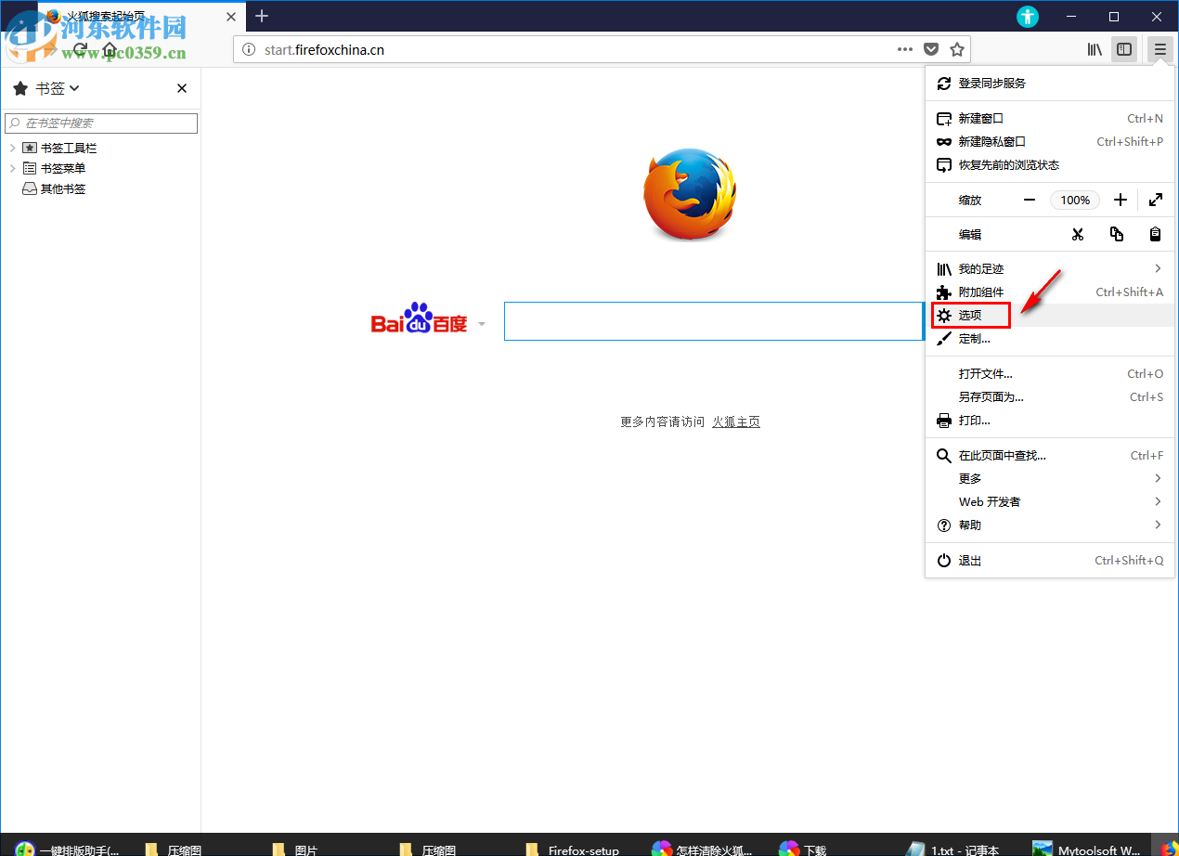Open 选项 options menu item

[x=1050, y=315]
